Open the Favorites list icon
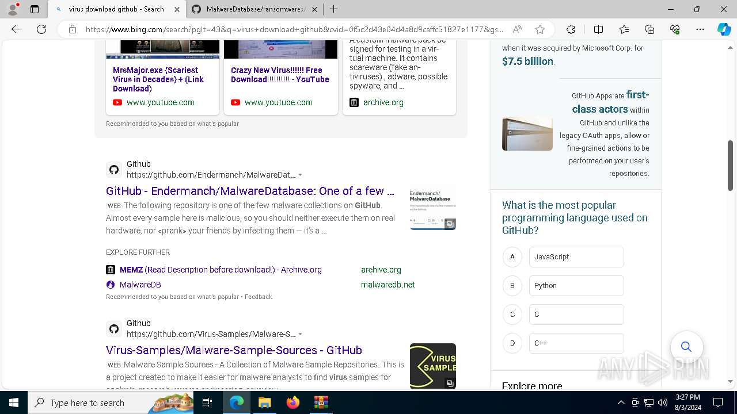Viewport: 737px width, 414px height. [624, 29]
